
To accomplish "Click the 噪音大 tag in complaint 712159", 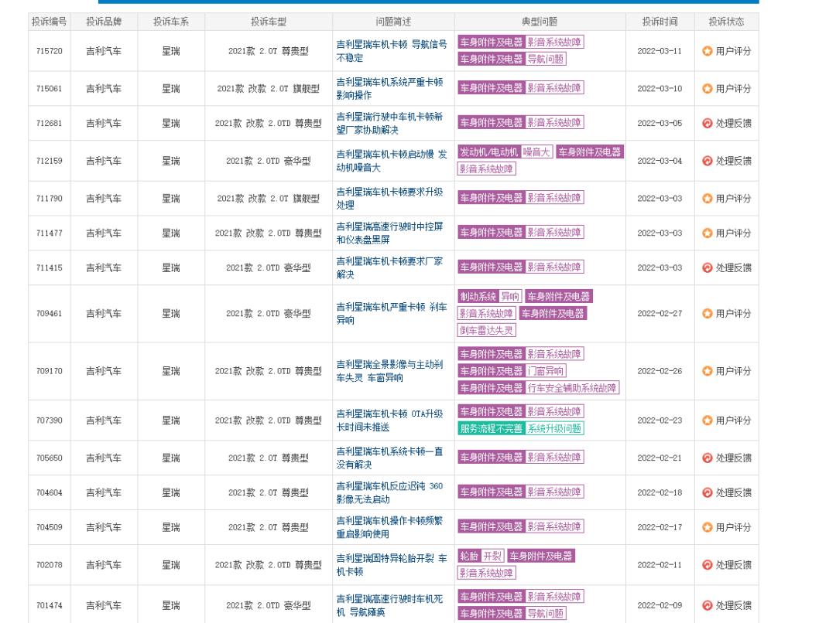I will (537, 152).
